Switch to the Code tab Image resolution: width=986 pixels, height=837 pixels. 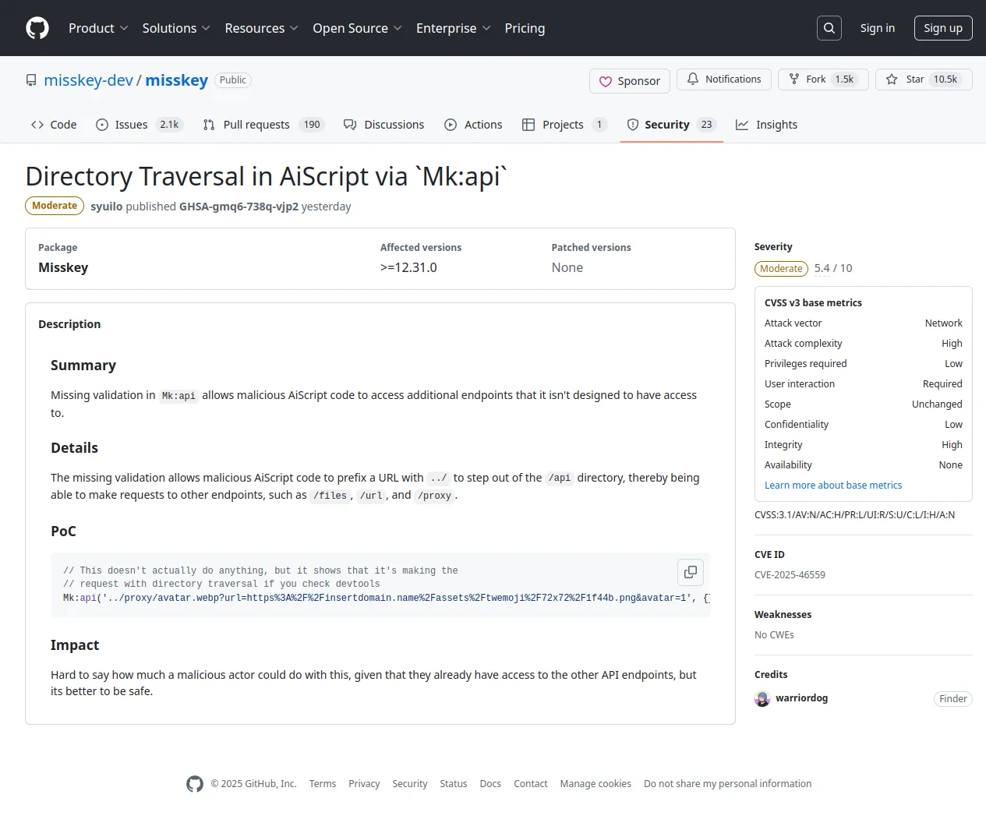pos(54,125)
